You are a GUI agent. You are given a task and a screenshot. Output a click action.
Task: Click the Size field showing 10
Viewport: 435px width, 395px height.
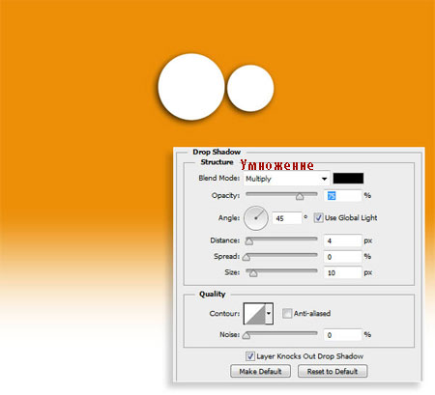(342, 272)
